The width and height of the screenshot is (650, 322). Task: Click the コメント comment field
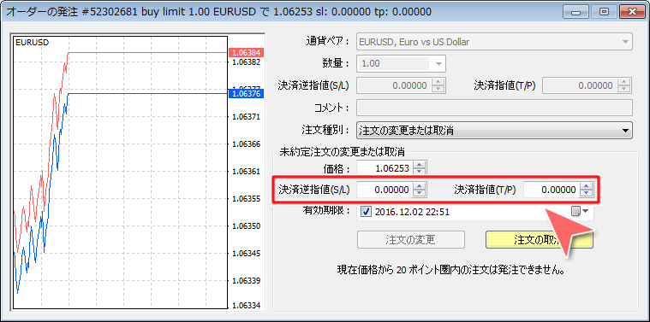coord(494,108)
